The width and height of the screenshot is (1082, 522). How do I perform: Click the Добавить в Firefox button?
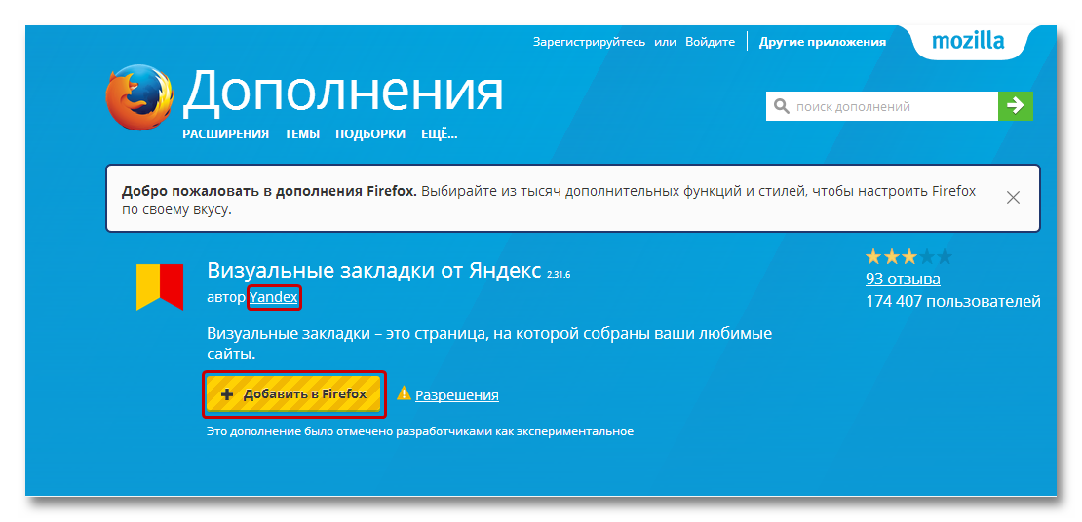pyautogui.click(x=293, y=394)
